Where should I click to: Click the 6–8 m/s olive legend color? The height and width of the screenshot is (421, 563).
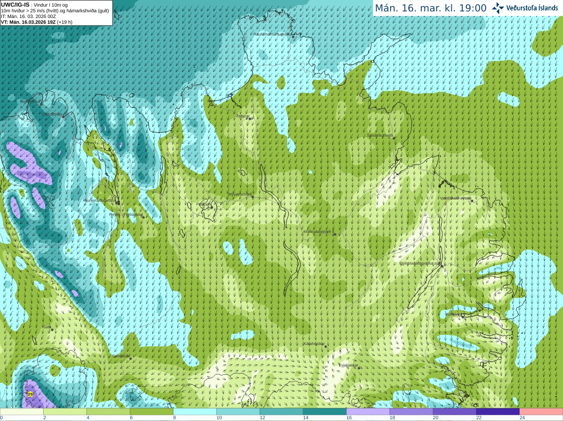(x=151, y=412)
